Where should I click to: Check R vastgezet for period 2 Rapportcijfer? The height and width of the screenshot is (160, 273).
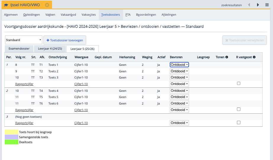pyautogui.click(x=239, y=109)
